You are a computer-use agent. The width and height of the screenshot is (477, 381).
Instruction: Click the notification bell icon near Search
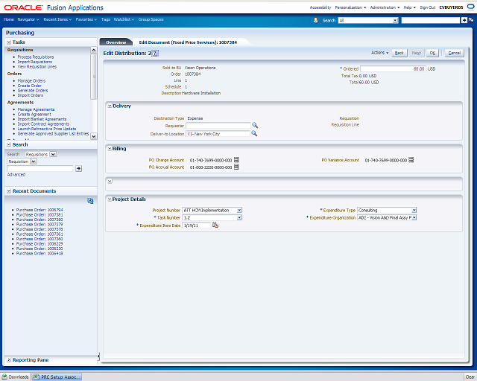[316, 20]
